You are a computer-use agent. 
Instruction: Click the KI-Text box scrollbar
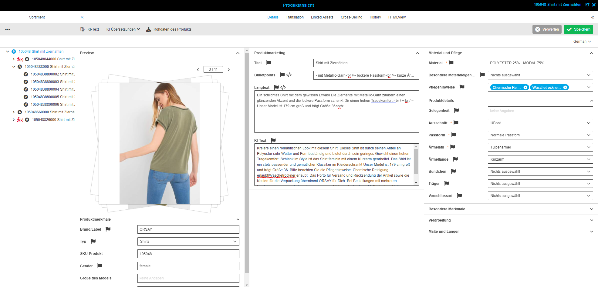tap(416, 161)
